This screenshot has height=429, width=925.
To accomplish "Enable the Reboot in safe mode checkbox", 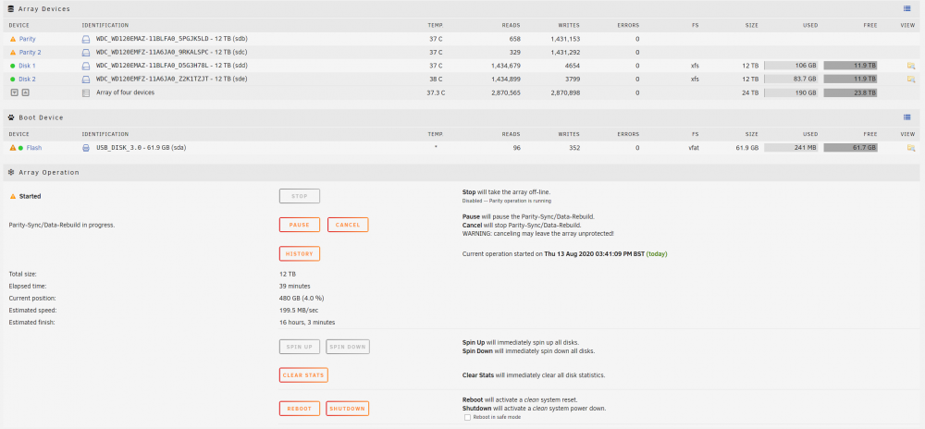I will 467,417.
